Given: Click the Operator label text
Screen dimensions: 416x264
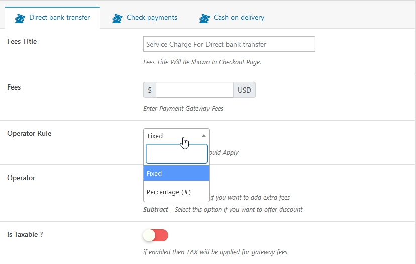Looking at the screenshot, I should (21, 178).
